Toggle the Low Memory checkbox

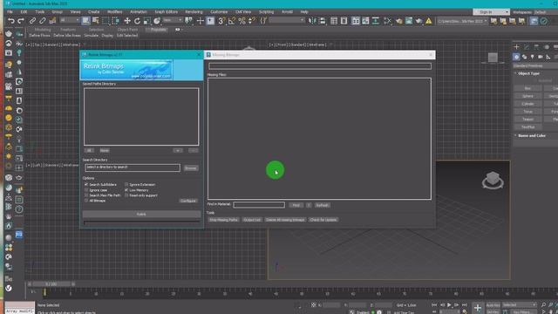tap(126, 190)
